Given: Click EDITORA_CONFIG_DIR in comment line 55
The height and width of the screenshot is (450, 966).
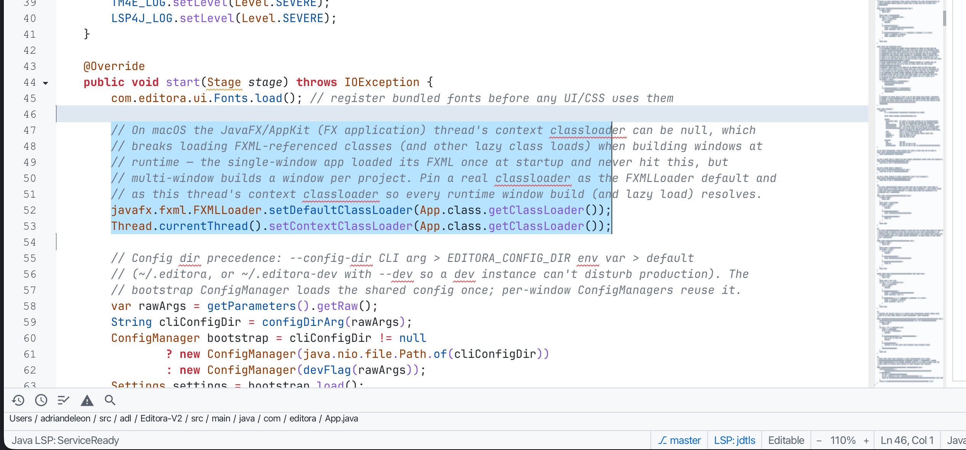Looking at the screenshot, I should click(x=509, y=258).
